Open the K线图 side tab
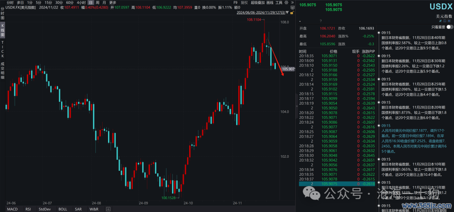The width and height of the screenshot is (454, 212). (3, 31)
